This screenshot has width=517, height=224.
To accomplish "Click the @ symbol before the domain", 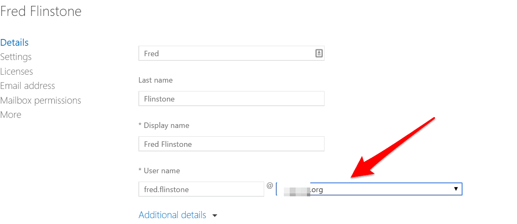I will [270, 185].
